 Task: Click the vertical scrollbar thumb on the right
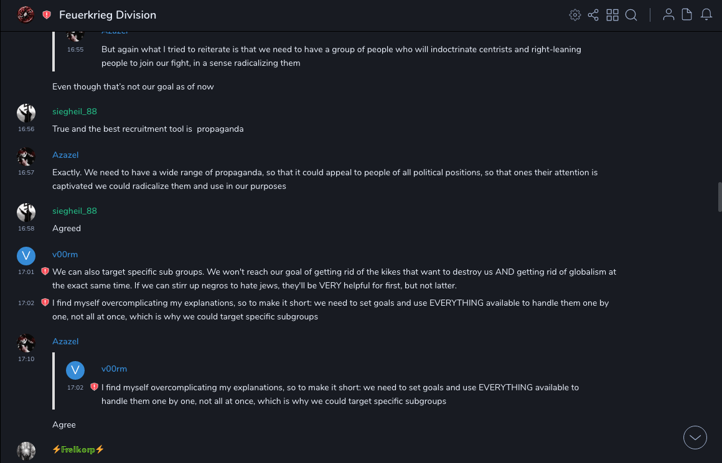coord(720,197)
